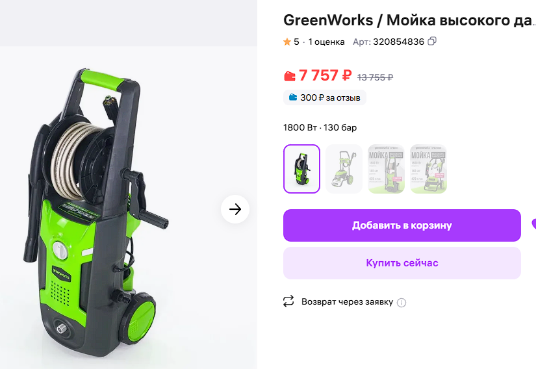
Task: Click Купить сейчас button
Action: click(x=402, y=263)
